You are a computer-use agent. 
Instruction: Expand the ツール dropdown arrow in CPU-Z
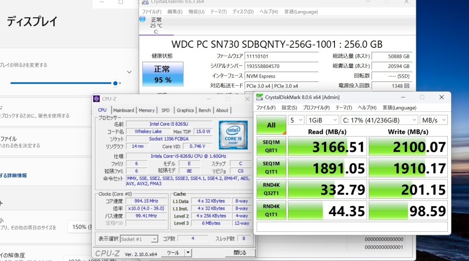(188, 253)
